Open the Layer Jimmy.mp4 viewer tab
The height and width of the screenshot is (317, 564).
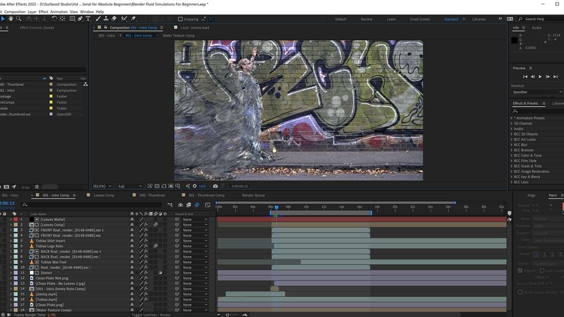pyautogui.click(x=195, y=28)
